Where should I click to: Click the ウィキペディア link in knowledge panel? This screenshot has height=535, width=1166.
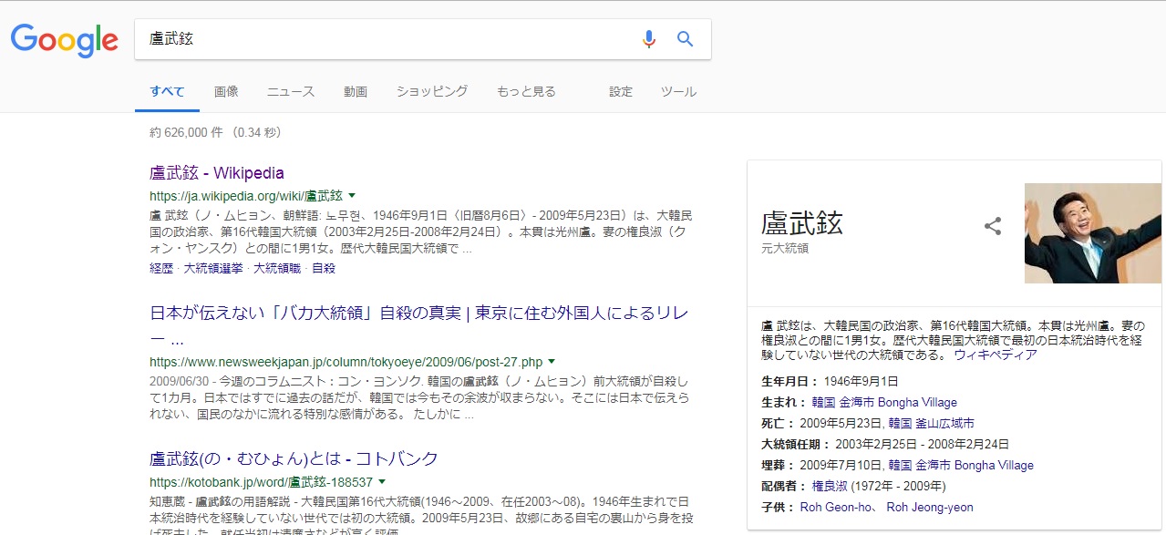point(996,355)
